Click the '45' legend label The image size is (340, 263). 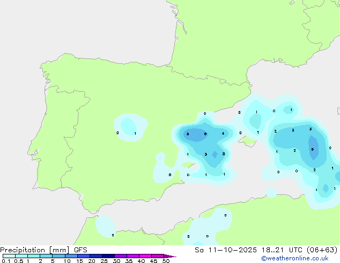pos(153,261)
